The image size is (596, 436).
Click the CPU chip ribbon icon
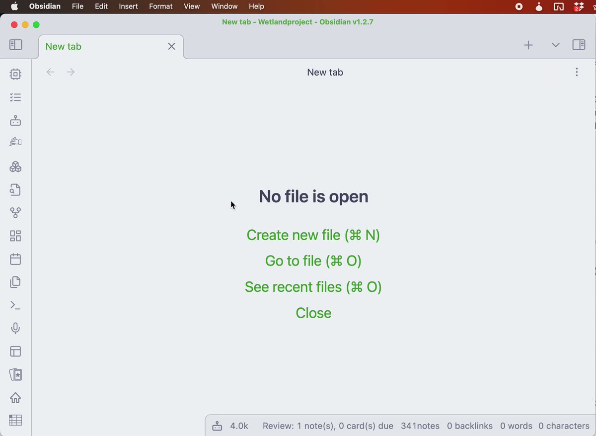coord(15,75)
